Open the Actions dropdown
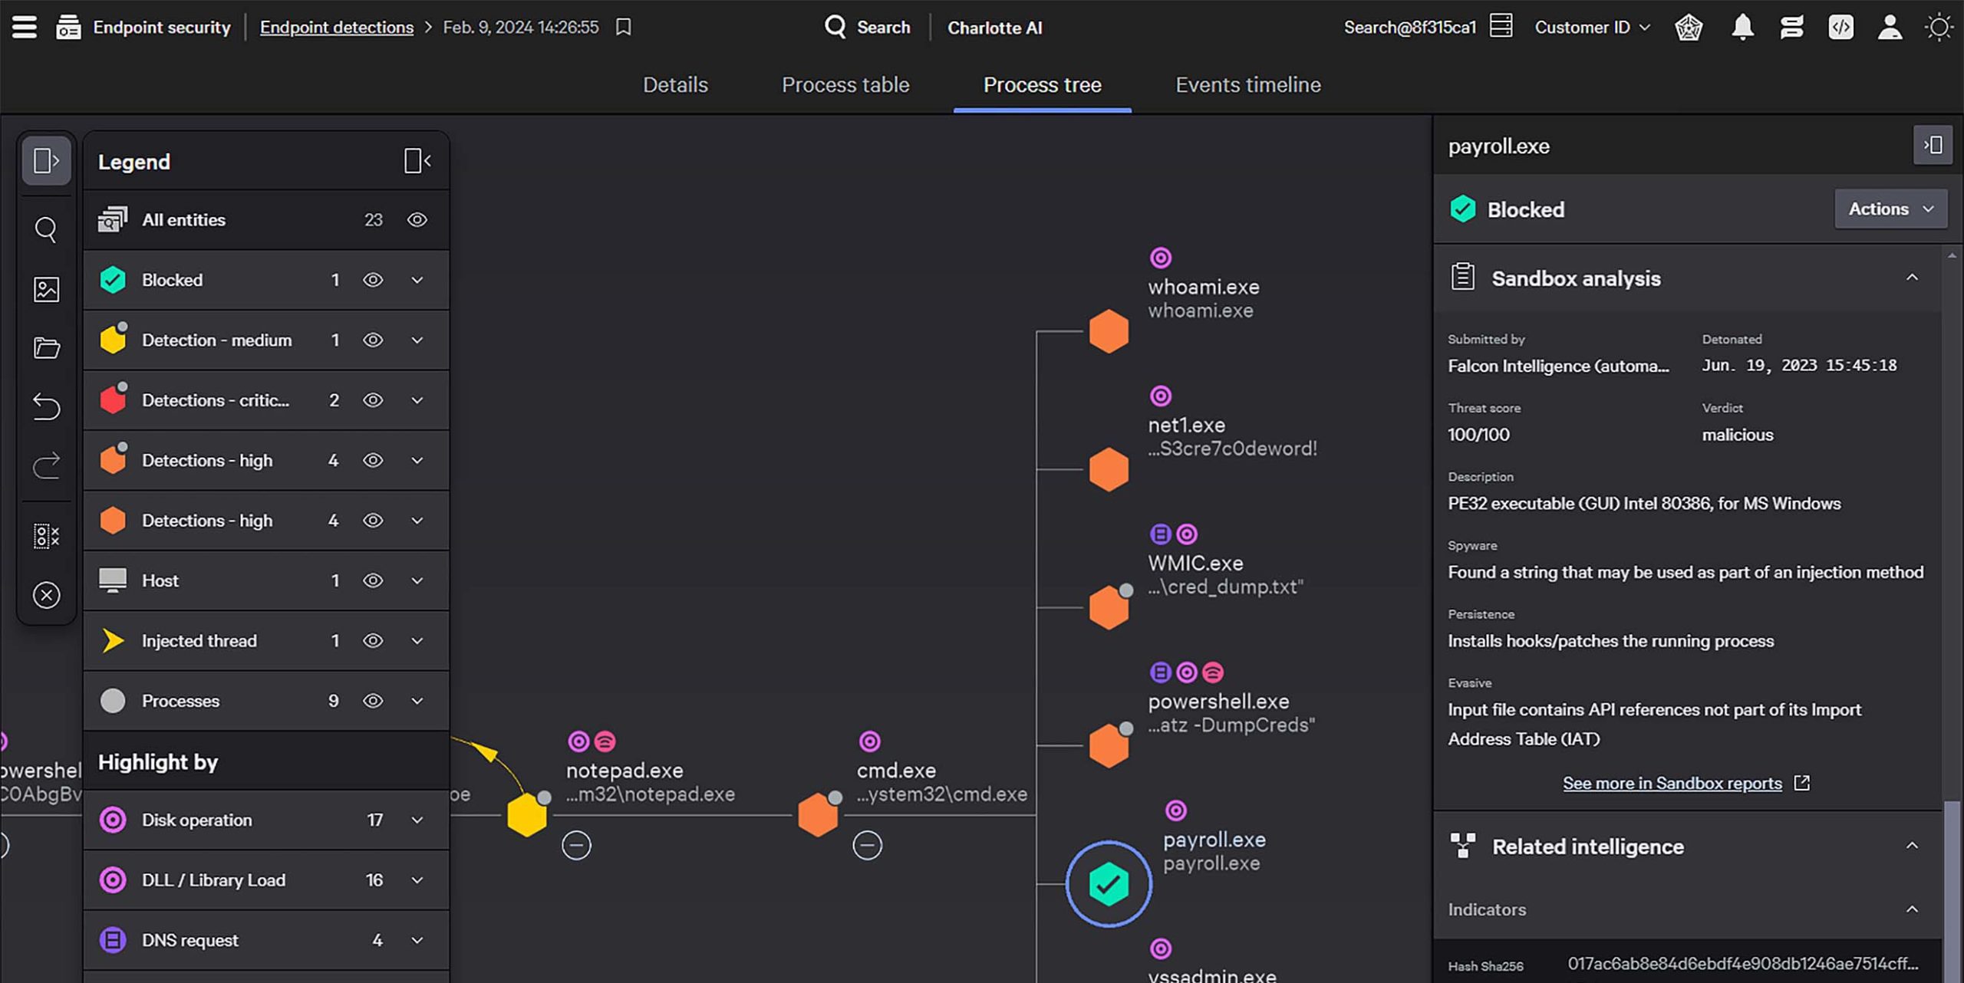The height and width of the screenshot is (983, 1964). (x=1890, y=209)
